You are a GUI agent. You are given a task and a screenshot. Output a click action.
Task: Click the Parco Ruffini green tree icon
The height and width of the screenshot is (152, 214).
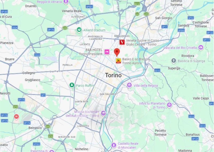coord(72,85)
